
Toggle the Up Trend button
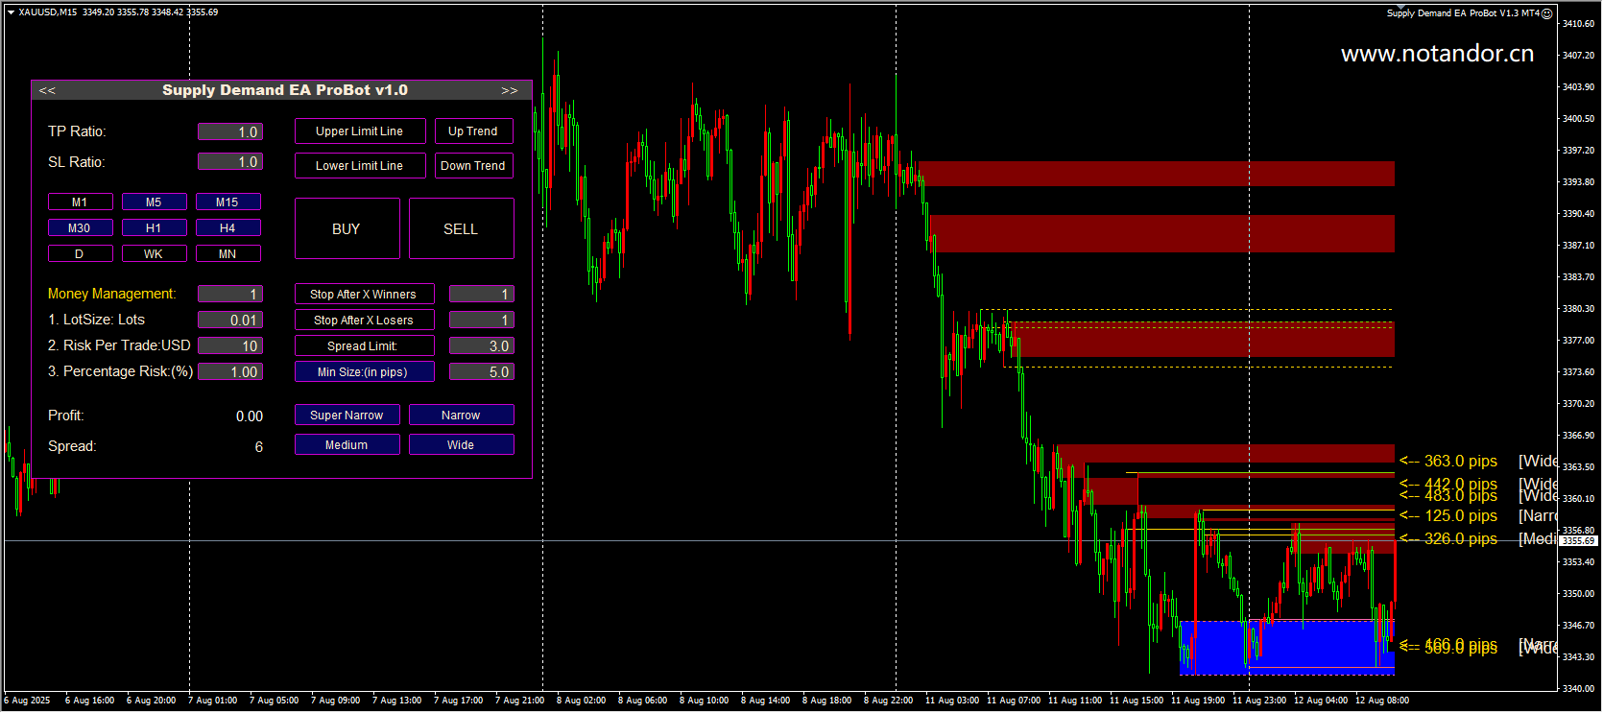473,131
